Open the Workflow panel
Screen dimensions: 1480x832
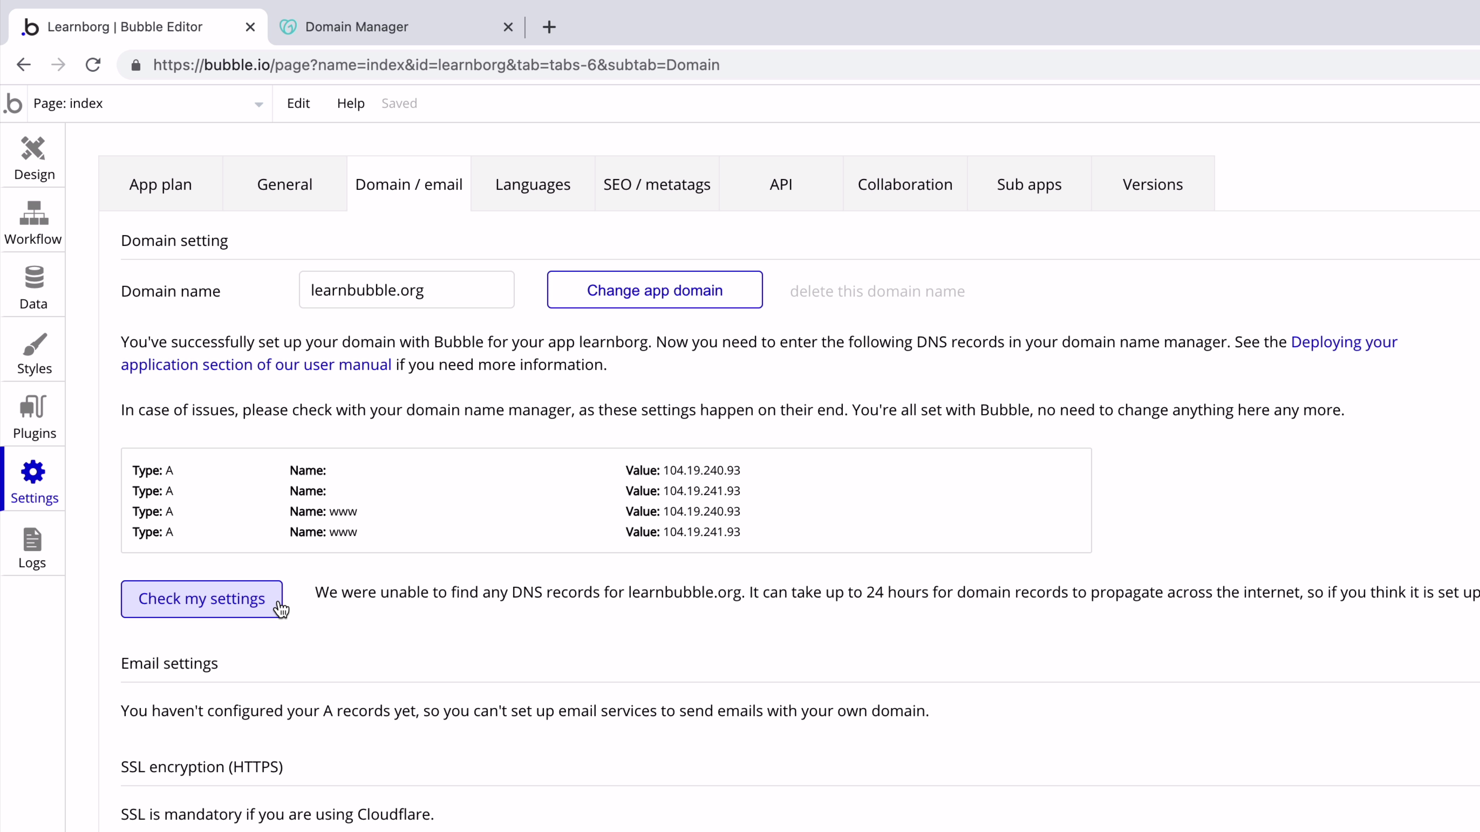(x=33, y=223)
